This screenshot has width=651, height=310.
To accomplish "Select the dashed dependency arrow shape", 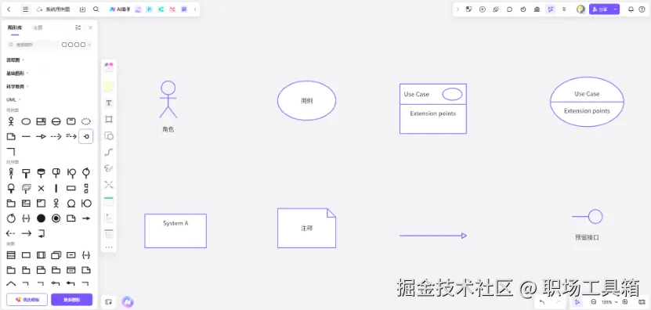I will (x=56, y=136).
